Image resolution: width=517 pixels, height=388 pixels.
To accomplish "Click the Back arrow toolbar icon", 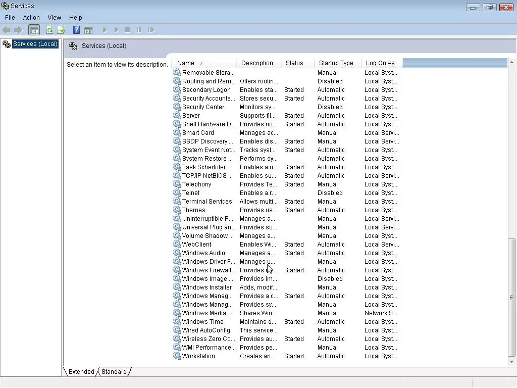I will coord(7,30).
